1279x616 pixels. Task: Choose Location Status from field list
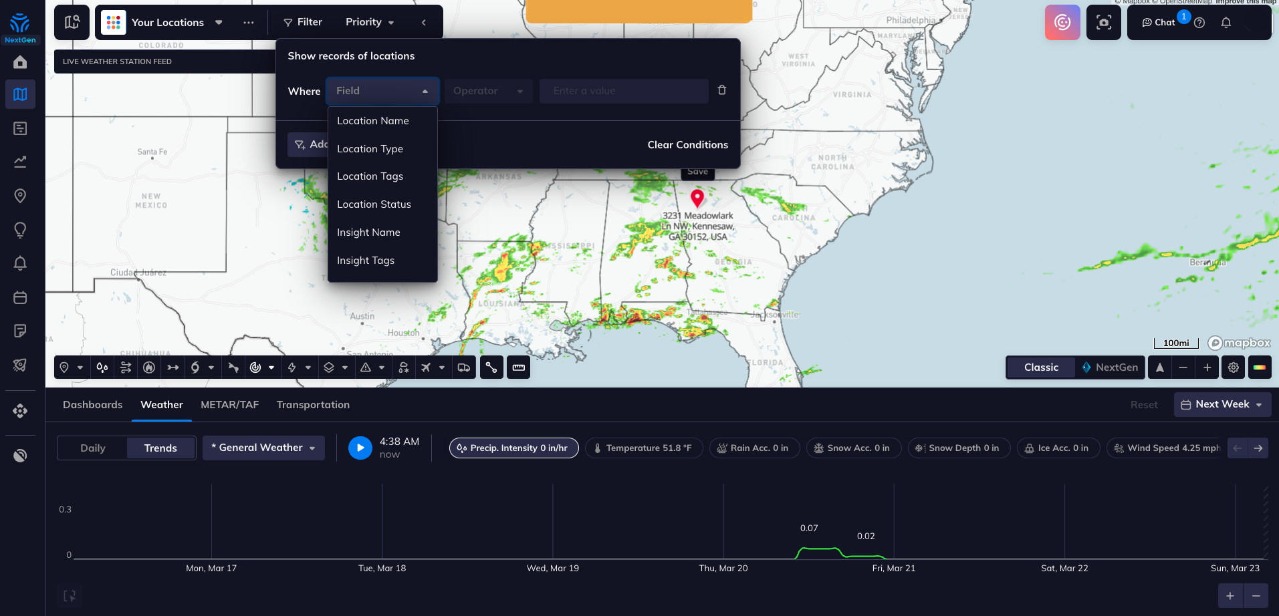[374, 204]
